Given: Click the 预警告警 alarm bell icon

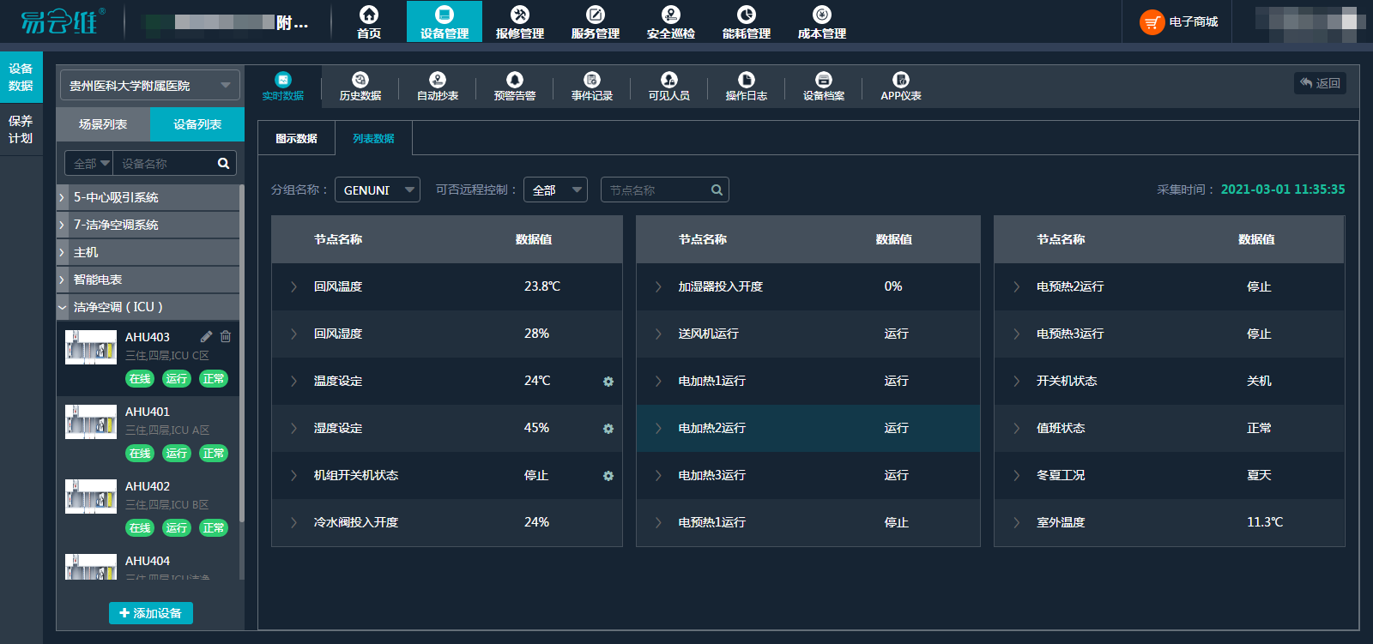Looking at the screenshot, I should 515,80.
